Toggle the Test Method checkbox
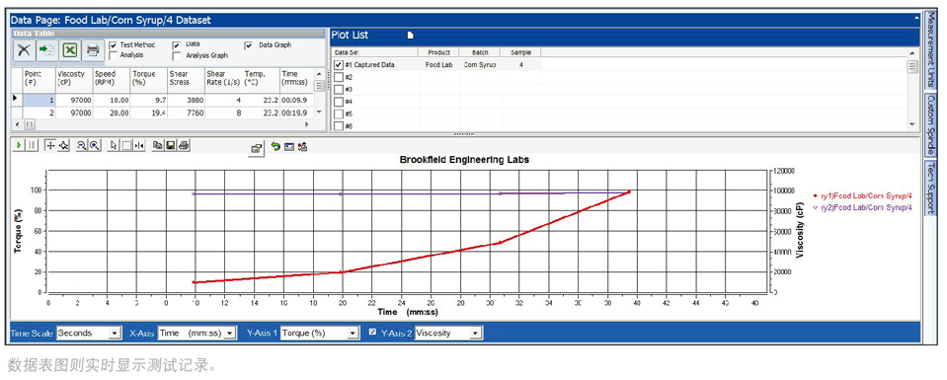Viewport: 947px width, 380px height. 114,45
